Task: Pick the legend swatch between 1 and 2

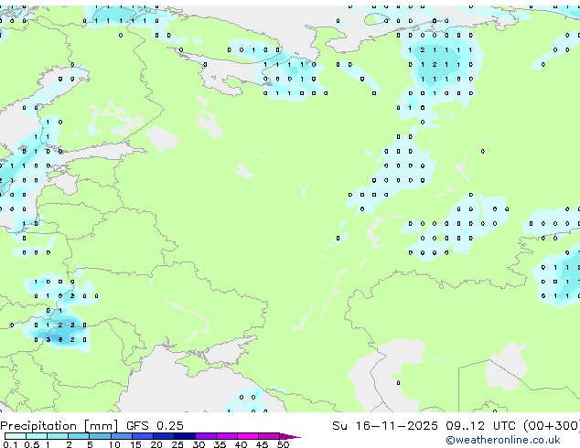Action: click(58, 436)
